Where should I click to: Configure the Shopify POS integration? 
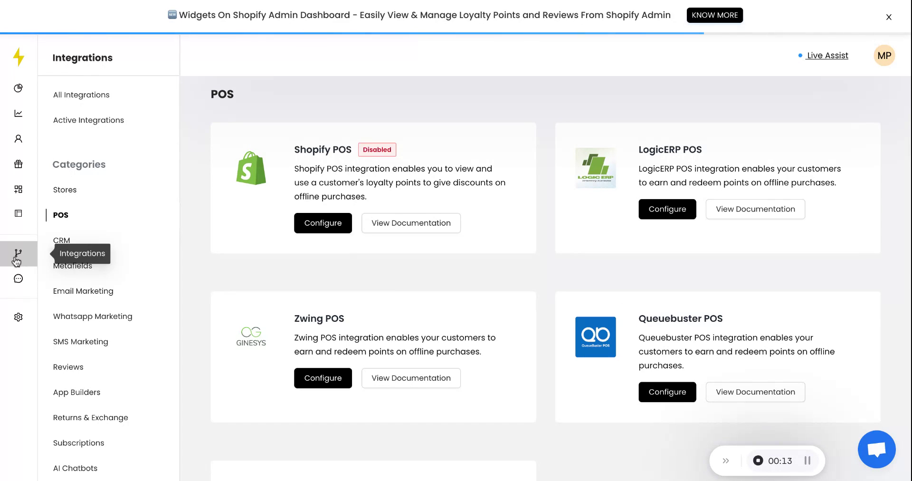click(x=323, y=223)
